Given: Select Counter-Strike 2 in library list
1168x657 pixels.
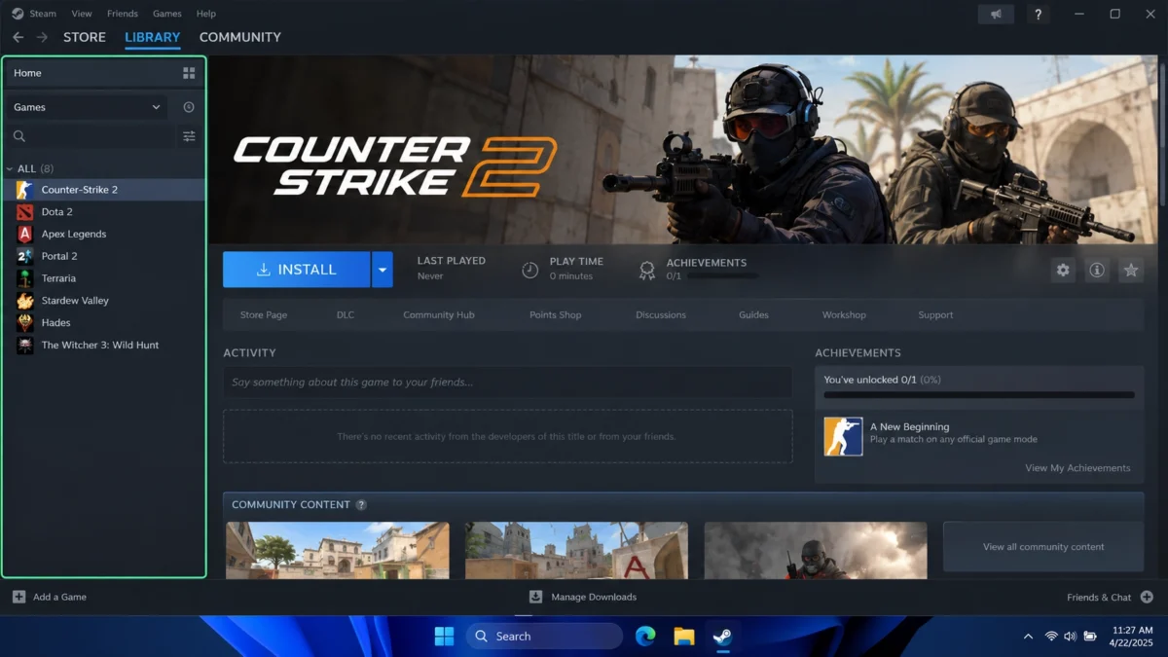Looking at the screenshot, I should pos(105,189).
